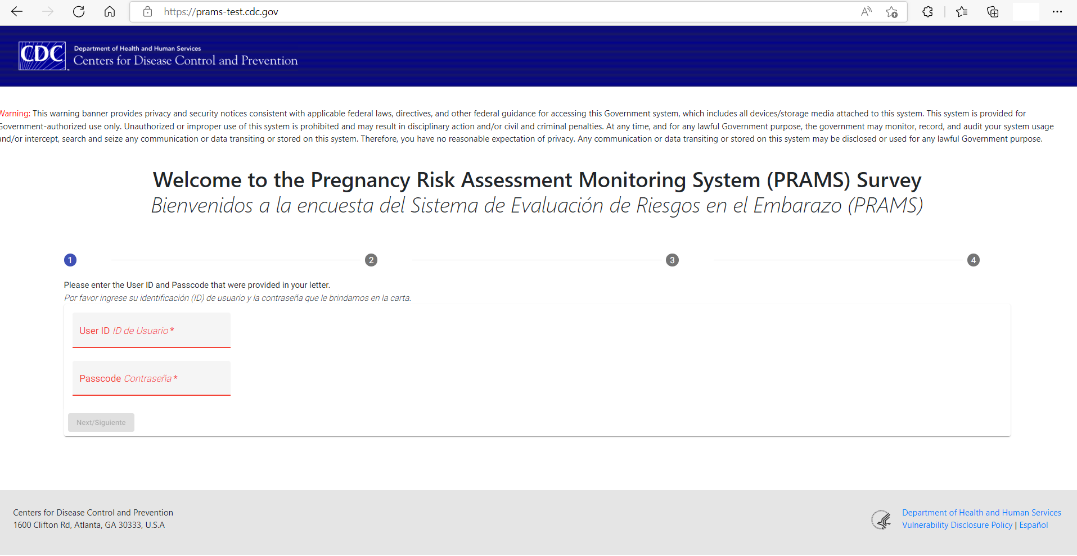
Task: View site info via lock icon
Action: click(147, 12)
